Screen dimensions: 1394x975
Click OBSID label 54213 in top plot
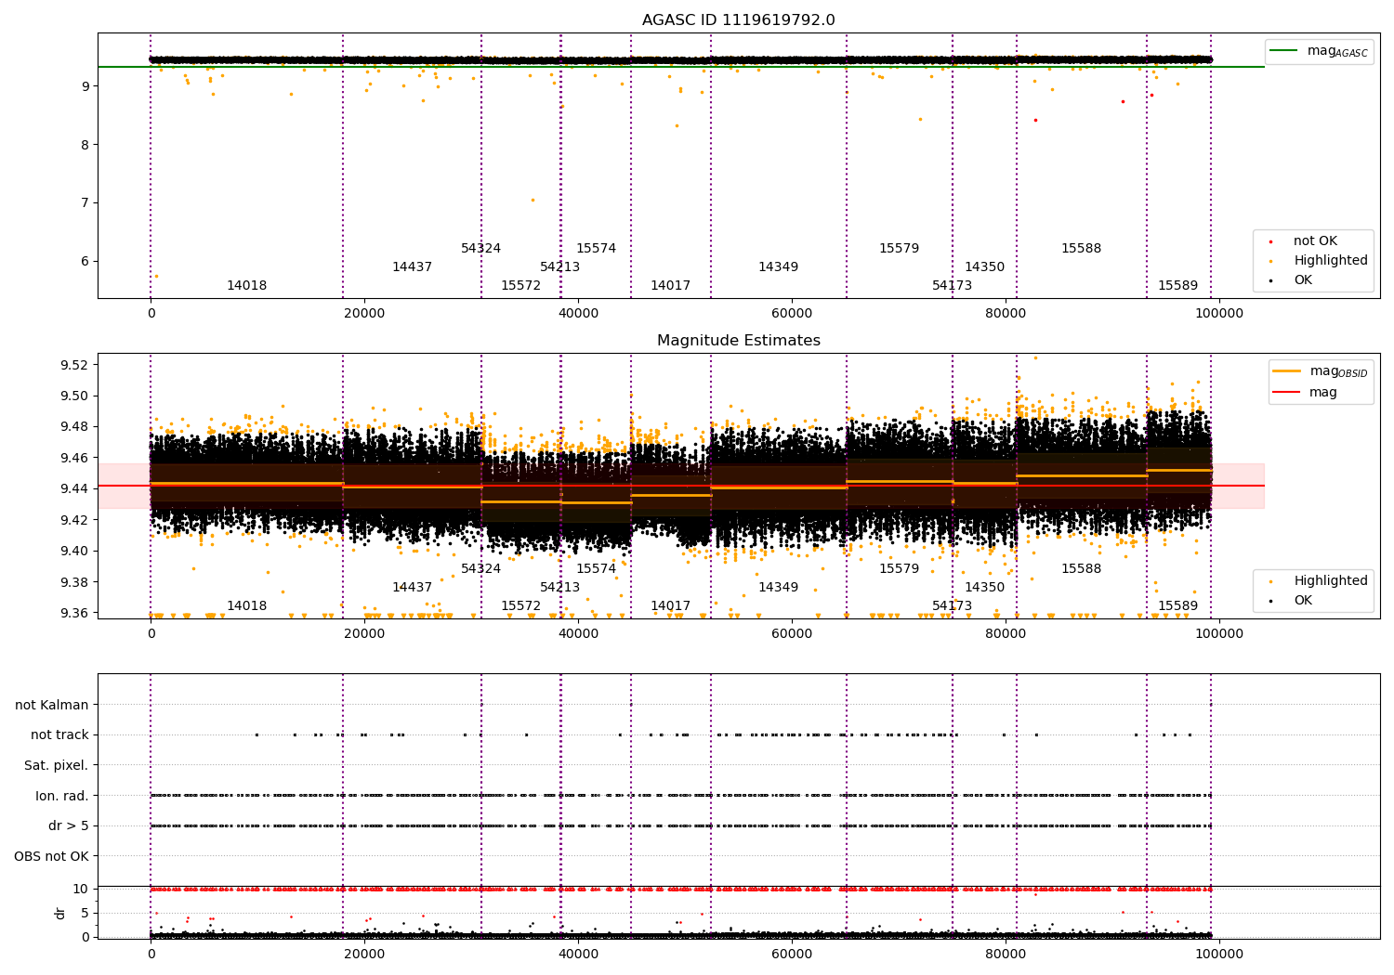[559, 267]
